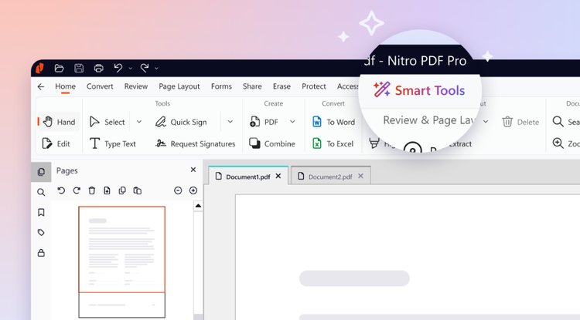This screenshot has width=580, height=320.
Task: Open the undo history dropdown arrow
Action: click(130, 69)
